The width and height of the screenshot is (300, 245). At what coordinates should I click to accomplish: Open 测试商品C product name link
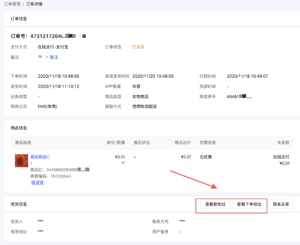pyautogui.click(x=40, y=157)
